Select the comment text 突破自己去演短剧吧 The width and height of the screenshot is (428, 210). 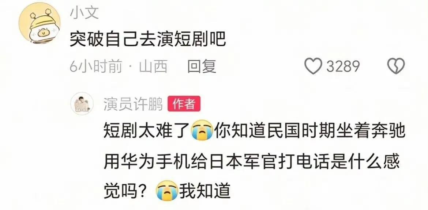point(148,40)
